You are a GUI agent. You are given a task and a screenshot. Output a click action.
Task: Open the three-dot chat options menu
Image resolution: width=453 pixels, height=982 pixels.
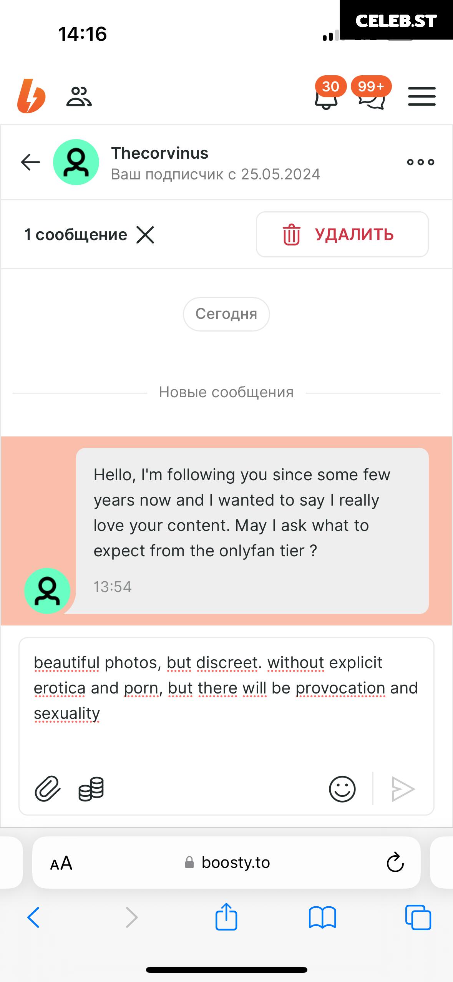[421, 162]
